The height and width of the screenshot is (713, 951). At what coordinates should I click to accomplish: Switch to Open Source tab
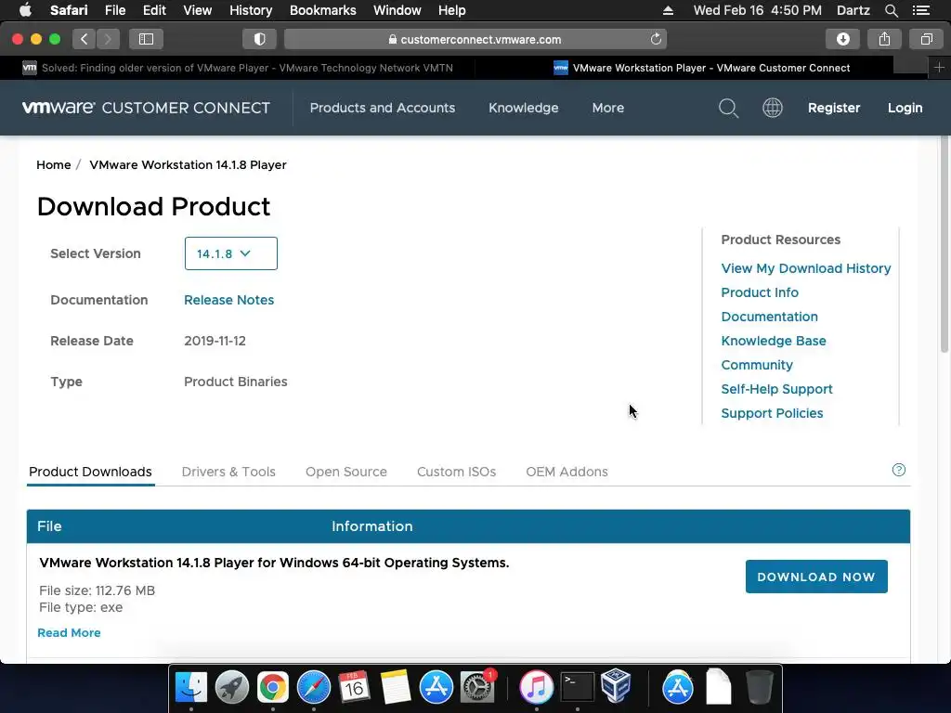pos(346,472)
